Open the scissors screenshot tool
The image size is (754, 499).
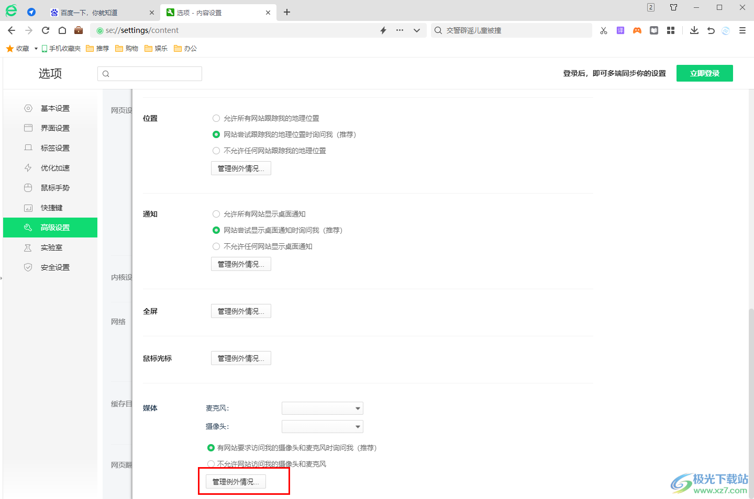tap(604, 30)
